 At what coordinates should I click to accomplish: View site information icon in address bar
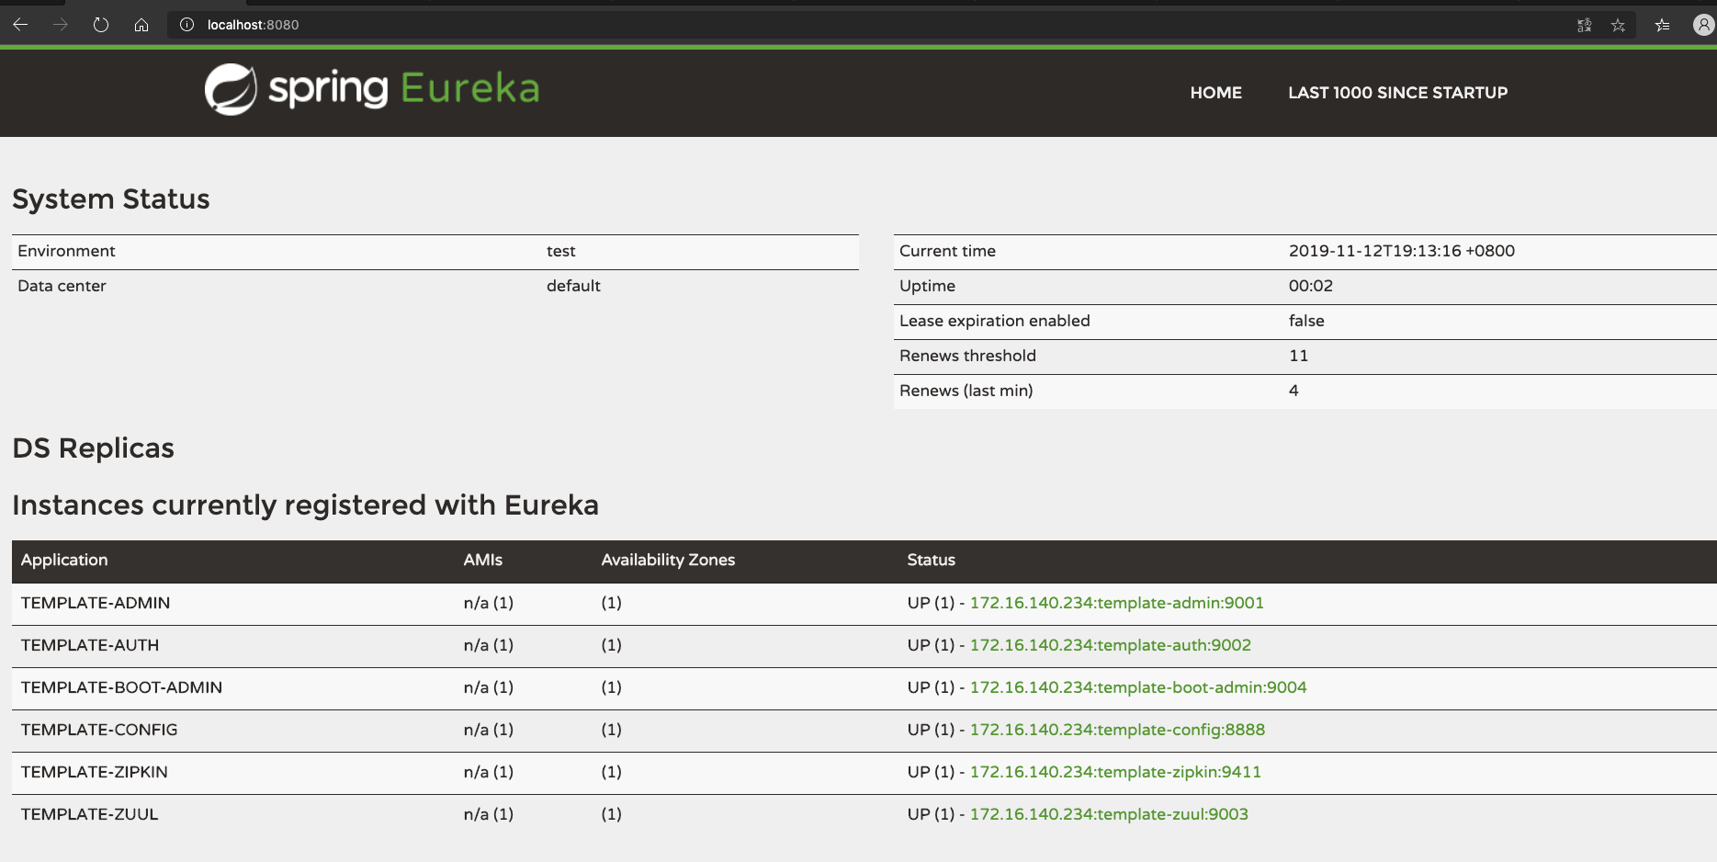(x=187, y=25)
